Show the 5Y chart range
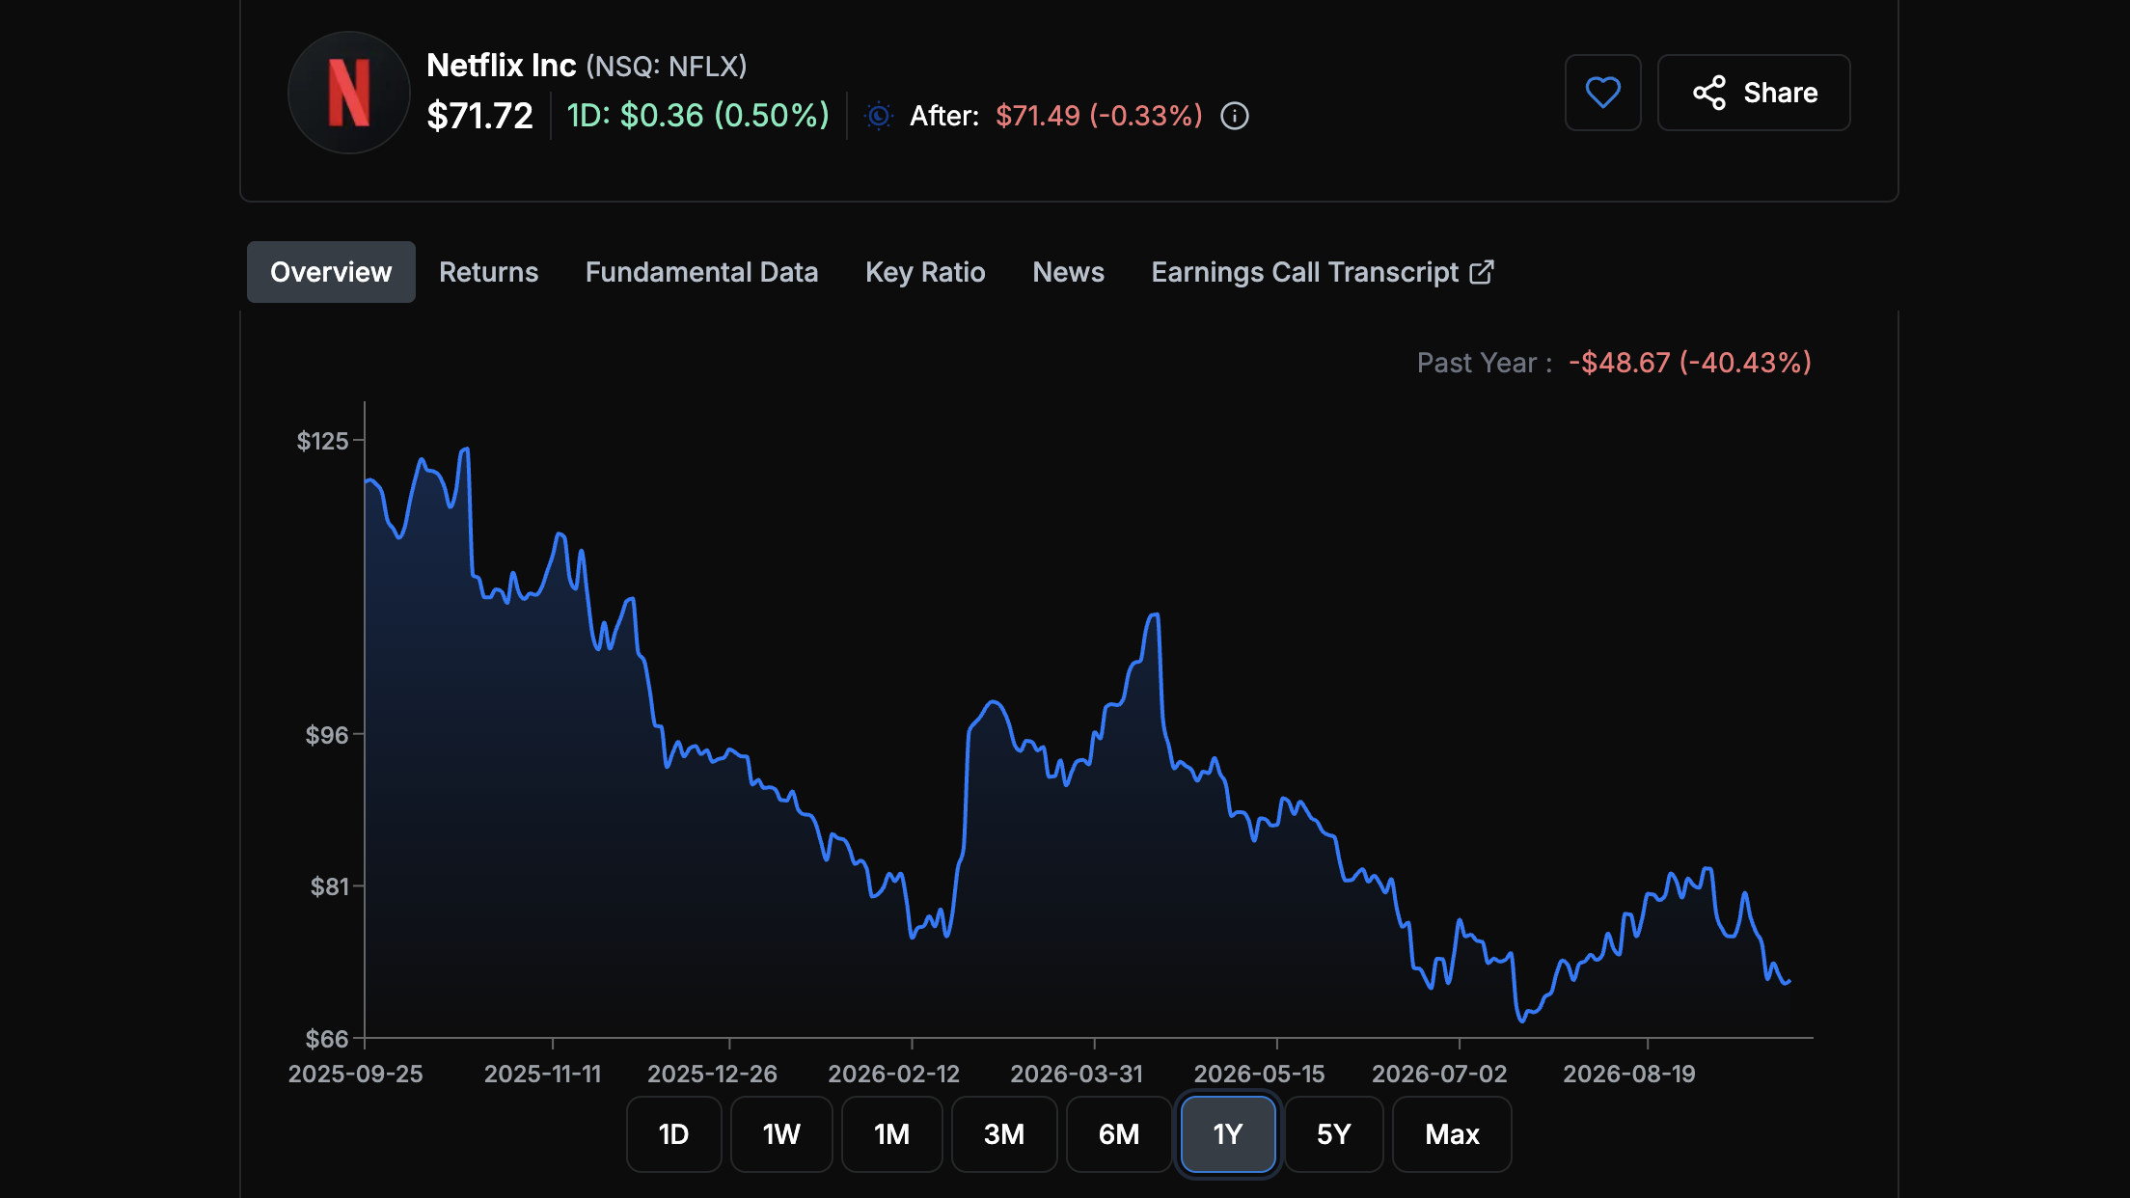This screenshot has height=1198, width=2130. [x=1333, y=1134]
